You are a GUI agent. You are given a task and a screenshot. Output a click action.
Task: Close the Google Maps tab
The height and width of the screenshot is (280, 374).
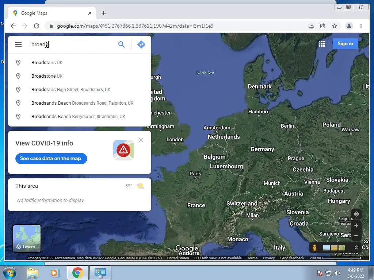click(x=90, y=13)
